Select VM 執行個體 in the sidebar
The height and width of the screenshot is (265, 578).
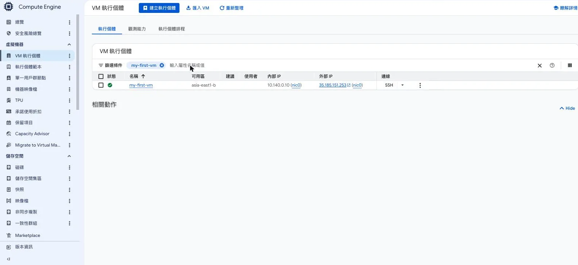click(38, 56)
